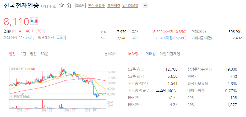Click the 벨류에이션 label

pyautogui.click(x=46, y=38)
